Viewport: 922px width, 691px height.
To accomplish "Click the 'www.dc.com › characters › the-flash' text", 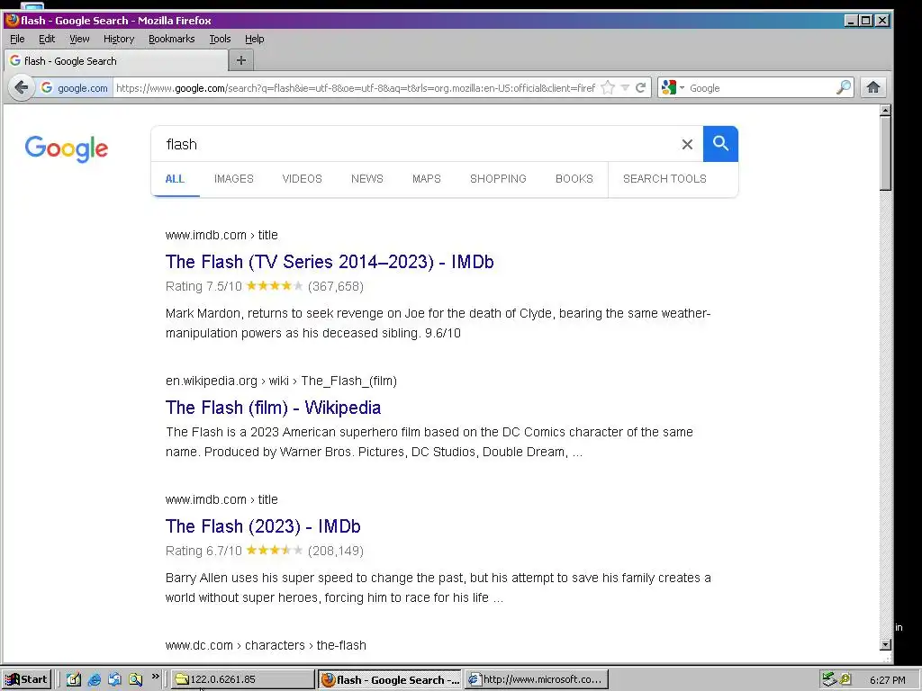I will point(266,645).
